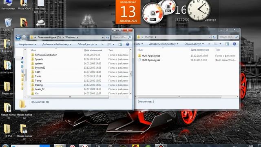Focus search box in Windows folder window

122,37
